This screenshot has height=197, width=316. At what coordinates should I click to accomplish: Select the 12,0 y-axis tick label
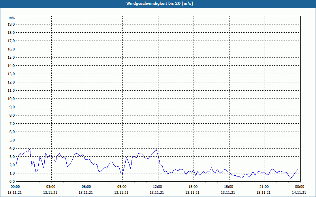pos(11,82)
